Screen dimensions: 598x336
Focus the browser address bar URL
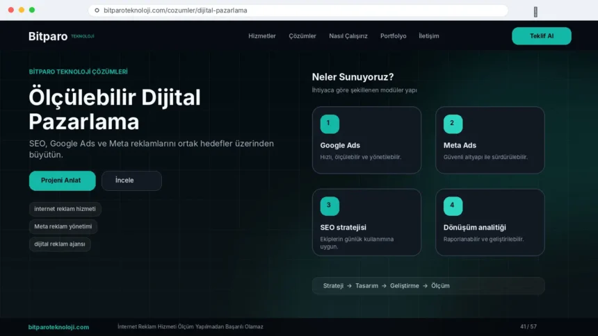(298, 10)
